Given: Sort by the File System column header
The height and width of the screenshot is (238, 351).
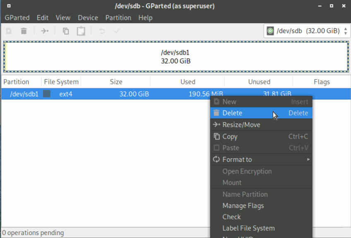Looking at the screenshot, I should [61, 82].
